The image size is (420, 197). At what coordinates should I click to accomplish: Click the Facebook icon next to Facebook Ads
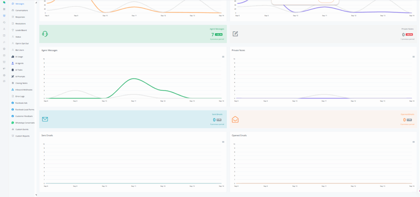13,103
